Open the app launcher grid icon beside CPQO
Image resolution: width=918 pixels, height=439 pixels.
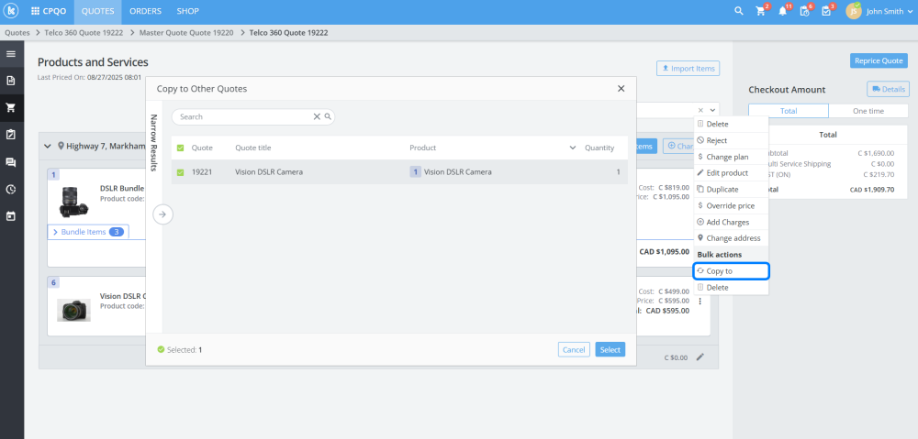point(35,11)
